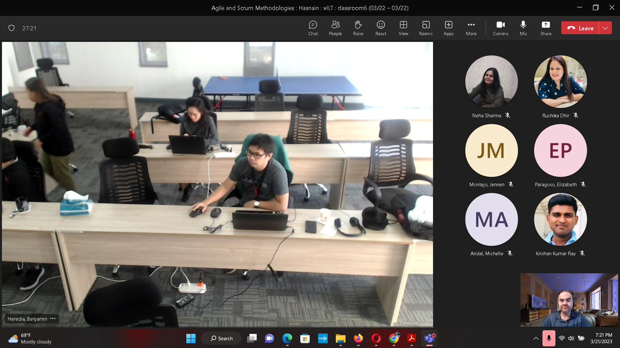The image size is (620, 348).
Task: Open Google Chrome from the taskbar
Action: click(394, 338)
